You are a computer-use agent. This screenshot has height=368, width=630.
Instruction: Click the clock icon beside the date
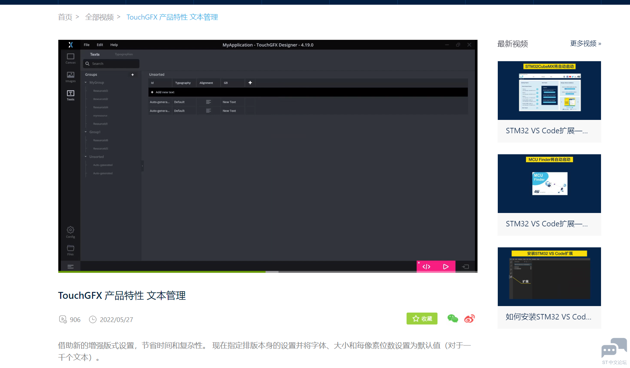93,319
